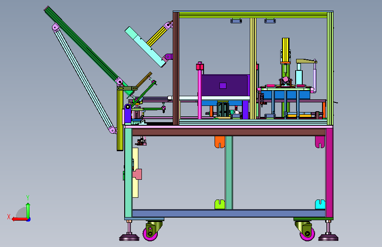The image size is (382, 247).
Task: Select the magenta right frame leg
Action: click(330, 173)
